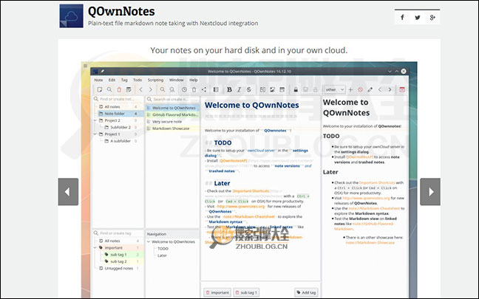Click the new note toolbar icon
479x299 pixels.
100,89
